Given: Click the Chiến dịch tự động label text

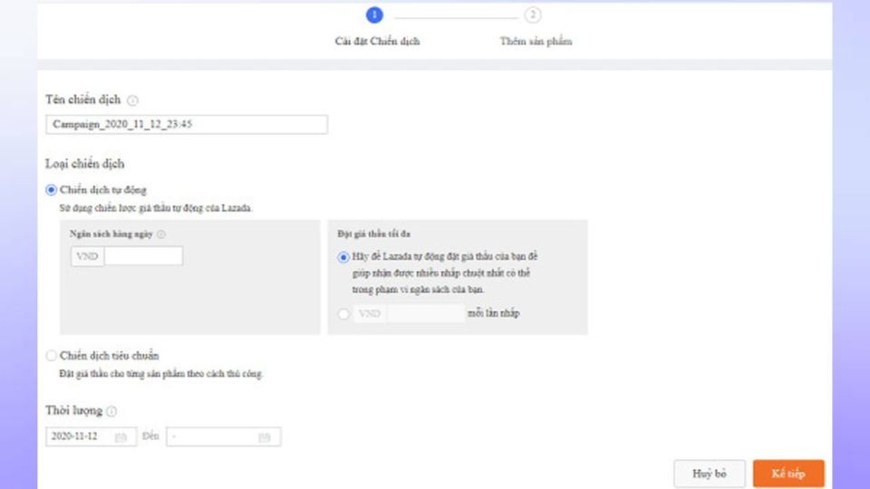Looking at the screenshot, I should (x=103, y=190).
